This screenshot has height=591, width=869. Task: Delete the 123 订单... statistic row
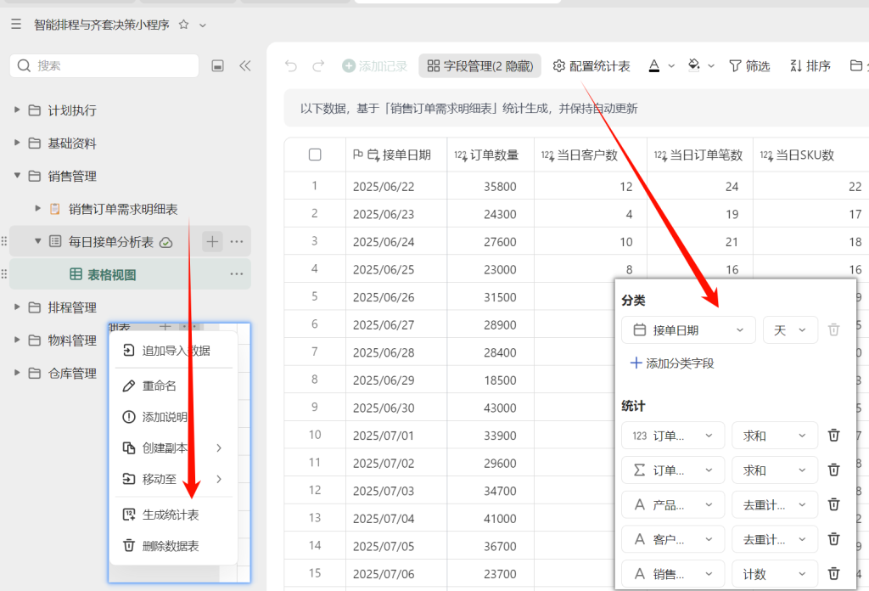[833, 436]
